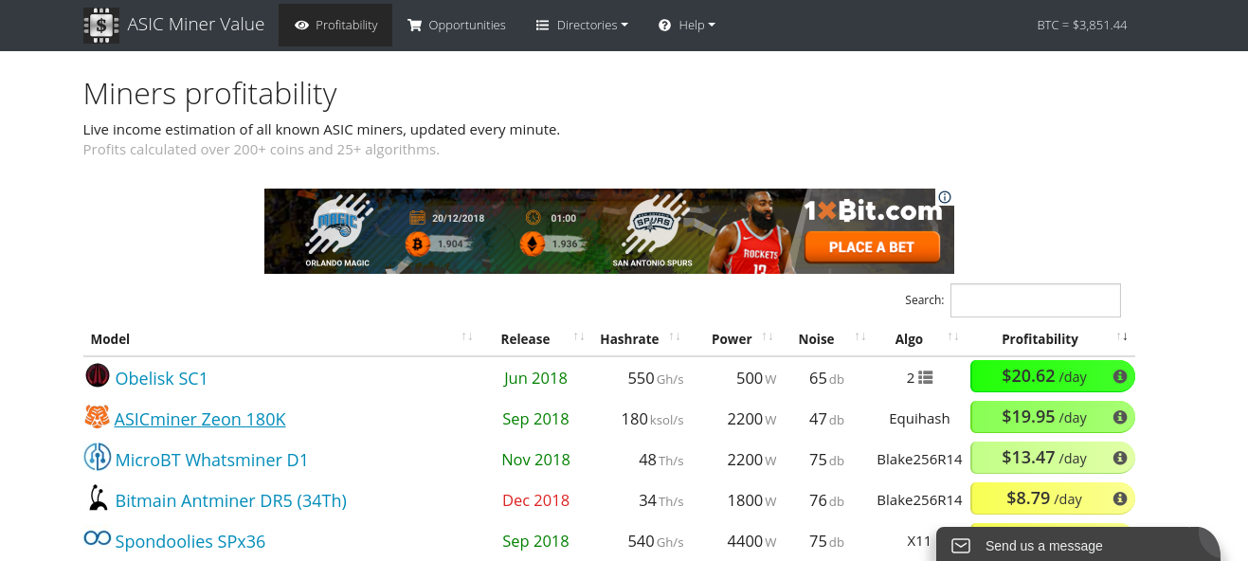
Task: Click the PLACE A BET banner button
Action: (x=872, y=246)
